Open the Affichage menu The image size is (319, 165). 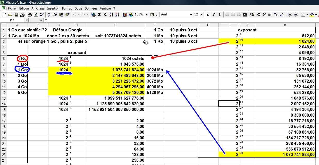click(38, 8)
